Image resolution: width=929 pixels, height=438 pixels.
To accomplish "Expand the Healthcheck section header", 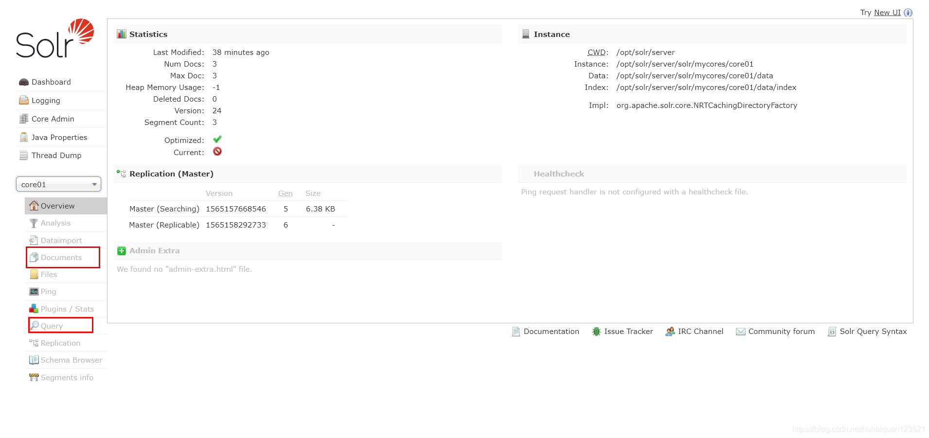I will pos(712,174).
